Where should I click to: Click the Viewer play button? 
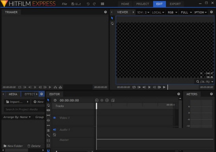click(x=164, y=87)
